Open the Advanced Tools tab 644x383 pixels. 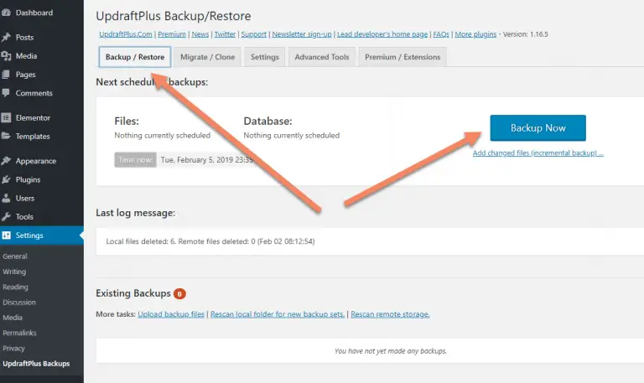pyautogui.click(x=322, y=57)
